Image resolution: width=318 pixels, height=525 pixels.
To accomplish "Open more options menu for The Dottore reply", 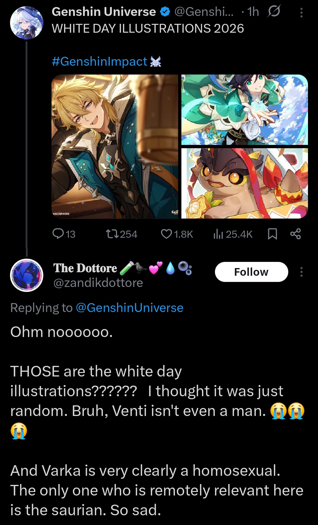I will [301, 272].
